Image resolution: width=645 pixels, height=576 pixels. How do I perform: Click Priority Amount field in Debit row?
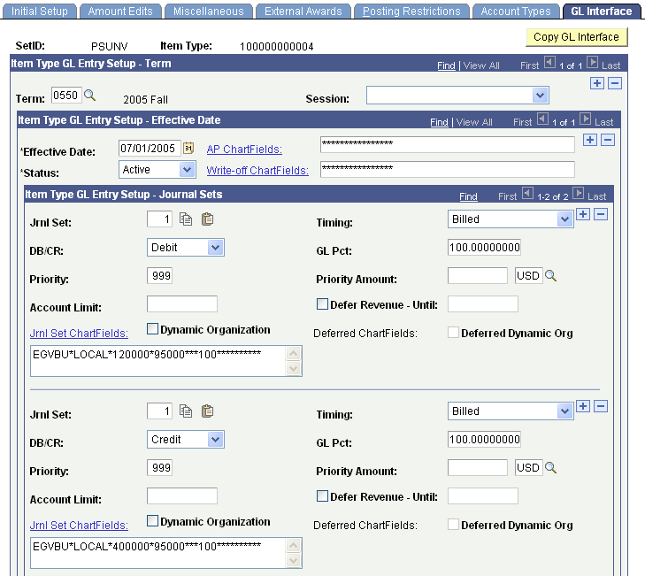(x=478, y=275)
